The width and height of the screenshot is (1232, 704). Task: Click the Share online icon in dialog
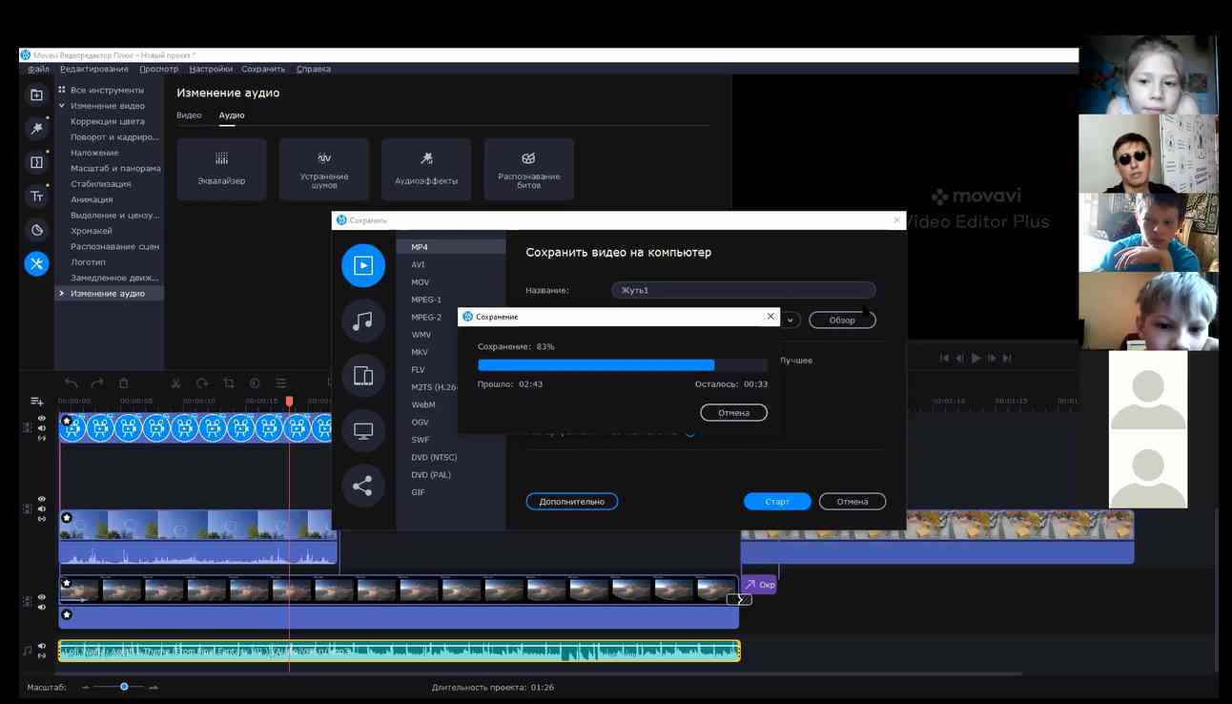[362, 487]
